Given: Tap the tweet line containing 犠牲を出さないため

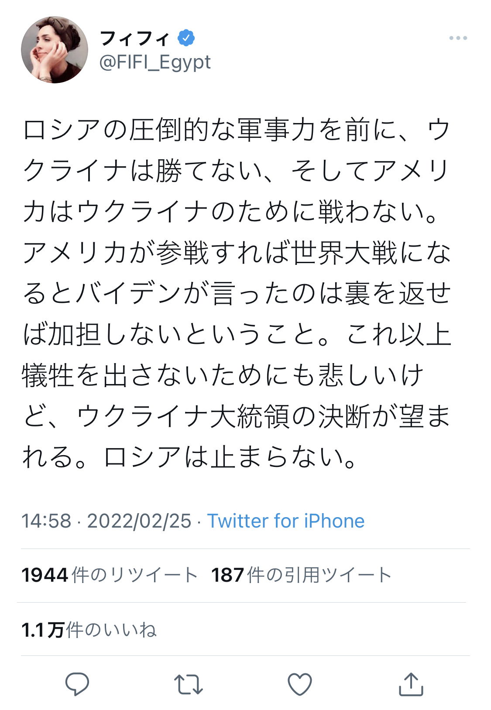Looking at the screenshot, I should (x=223, y=375).
